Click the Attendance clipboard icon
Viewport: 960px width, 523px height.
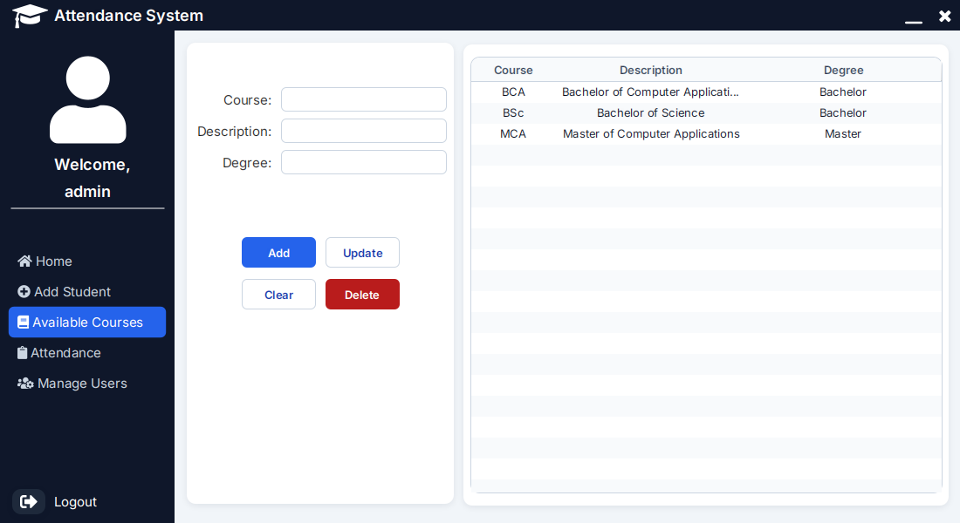22,353
